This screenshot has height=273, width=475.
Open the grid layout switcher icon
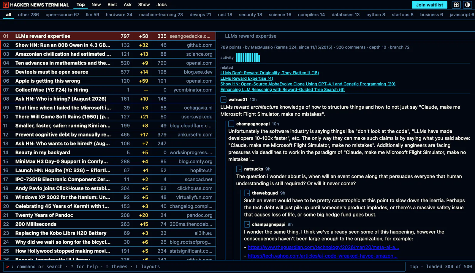click(456, 5)
